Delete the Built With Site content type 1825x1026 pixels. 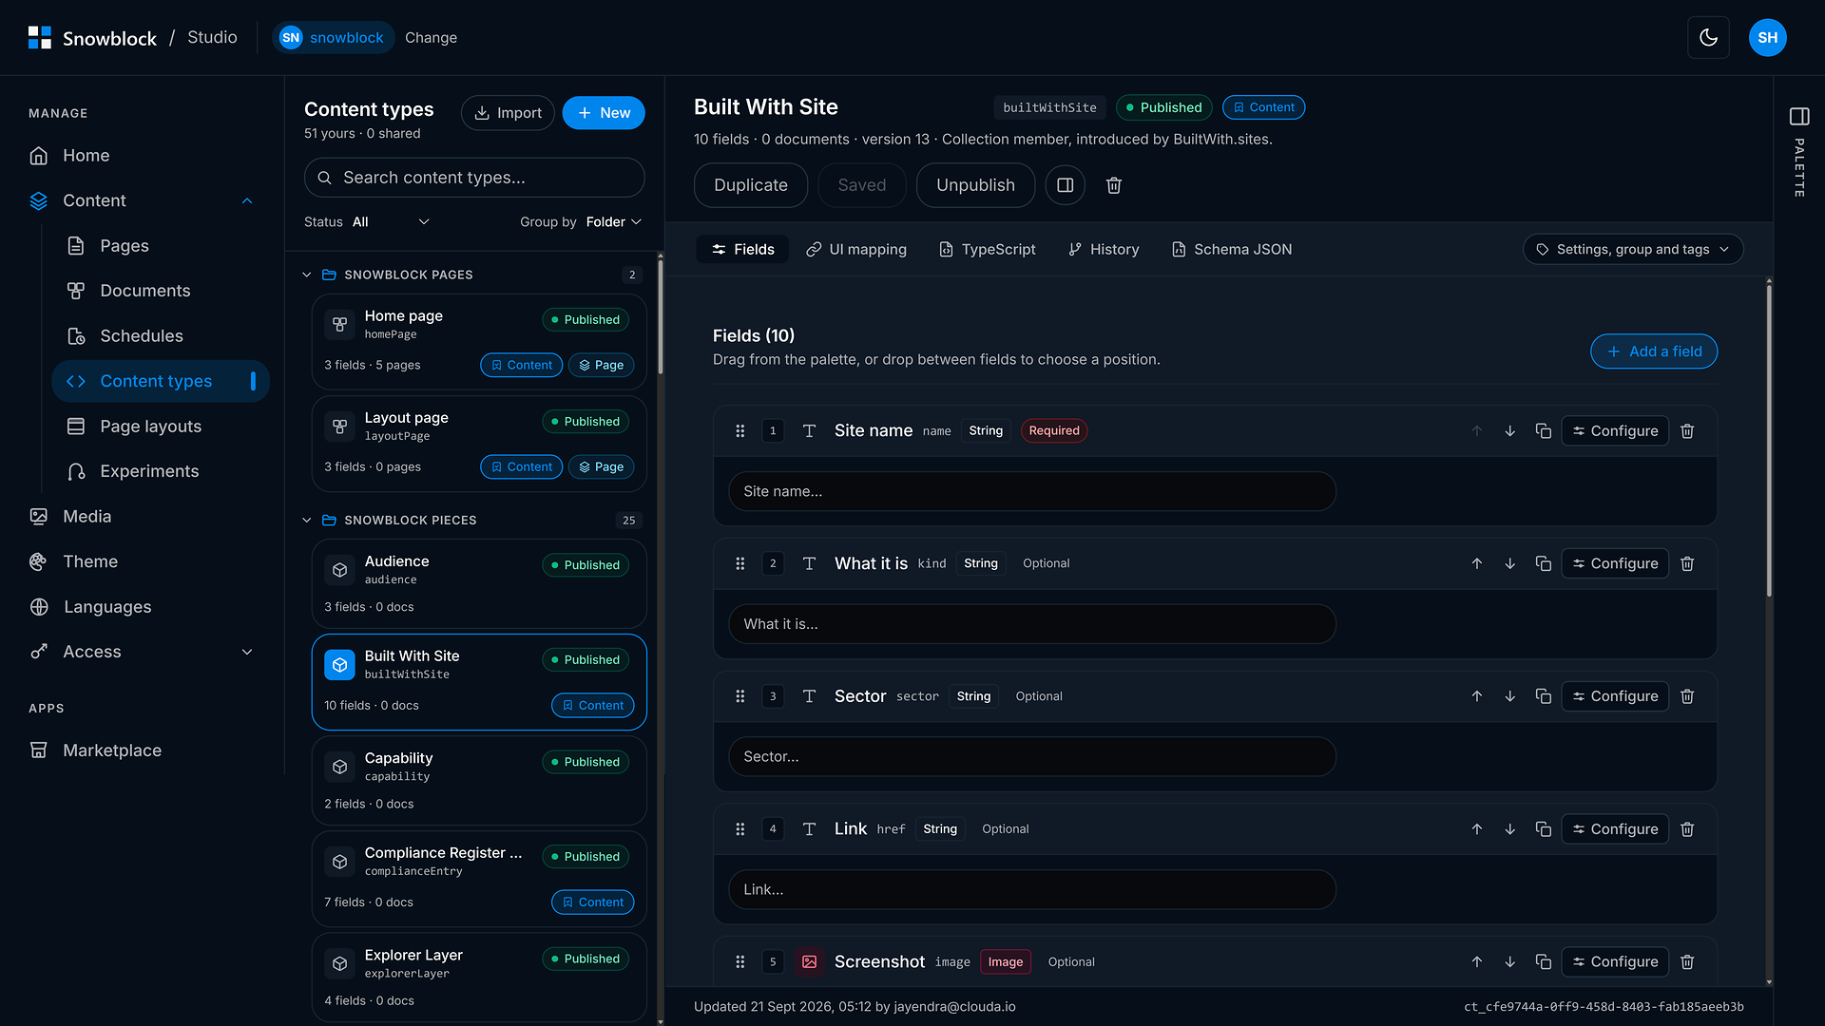[x=1114, y=185]
